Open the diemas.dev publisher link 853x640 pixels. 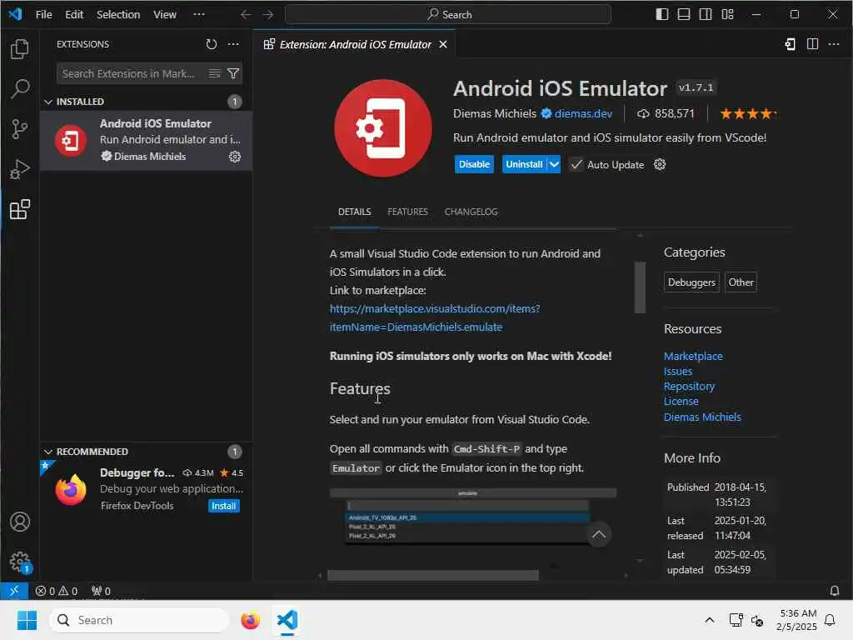click(x=583, y=113)
